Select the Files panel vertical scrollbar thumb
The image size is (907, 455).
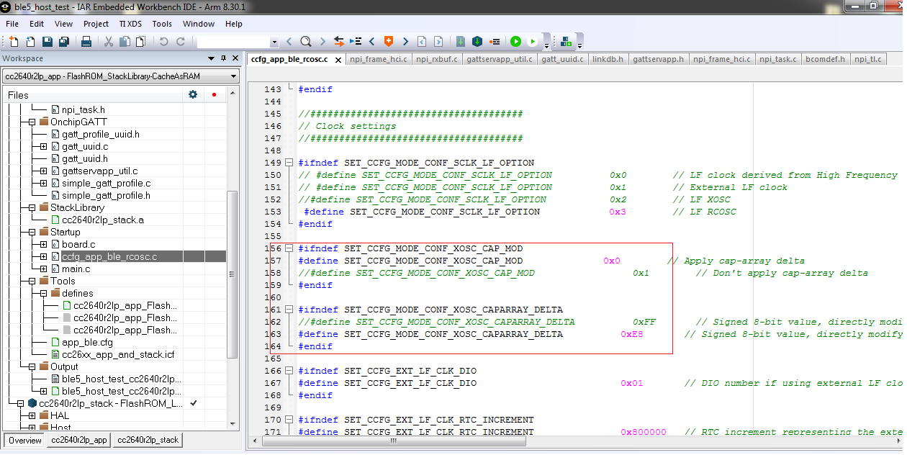click(233, 274)
